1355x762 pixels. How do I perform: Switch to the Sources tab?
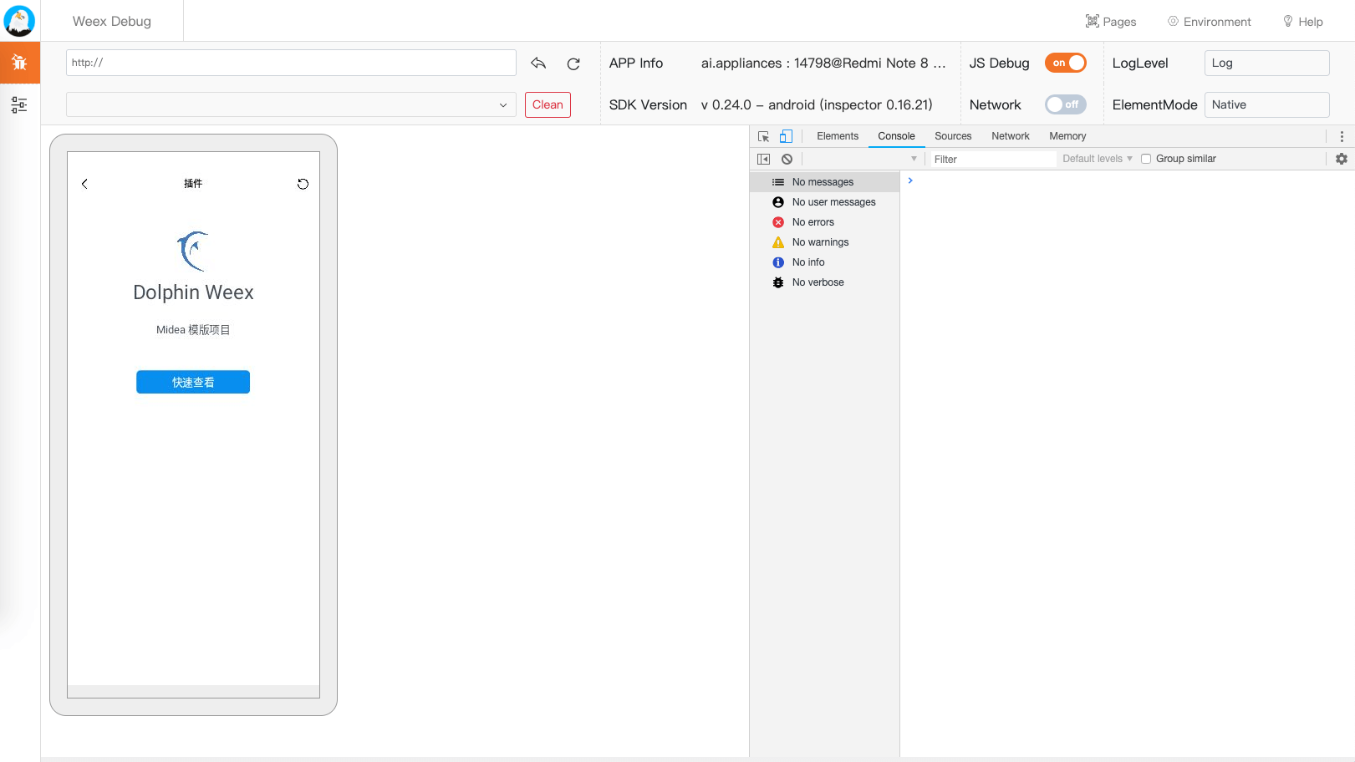tap(953, 136)
